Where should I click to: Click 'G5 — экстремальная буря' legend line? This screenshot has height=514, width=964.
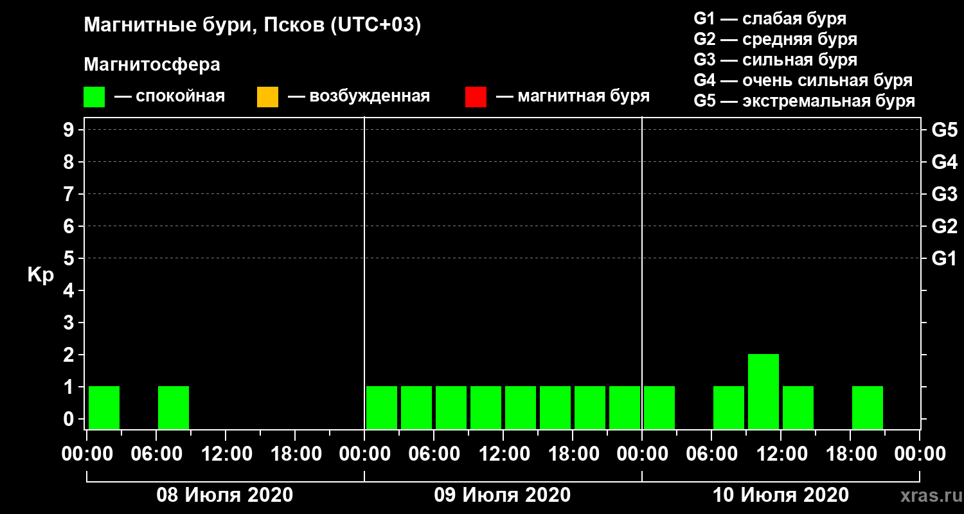[x=805, y=102]
